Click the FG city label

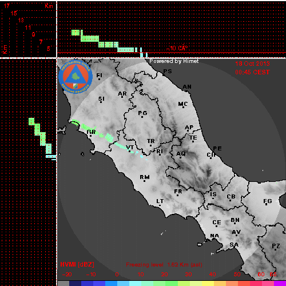pyautogui.click(x=268, y=201)
